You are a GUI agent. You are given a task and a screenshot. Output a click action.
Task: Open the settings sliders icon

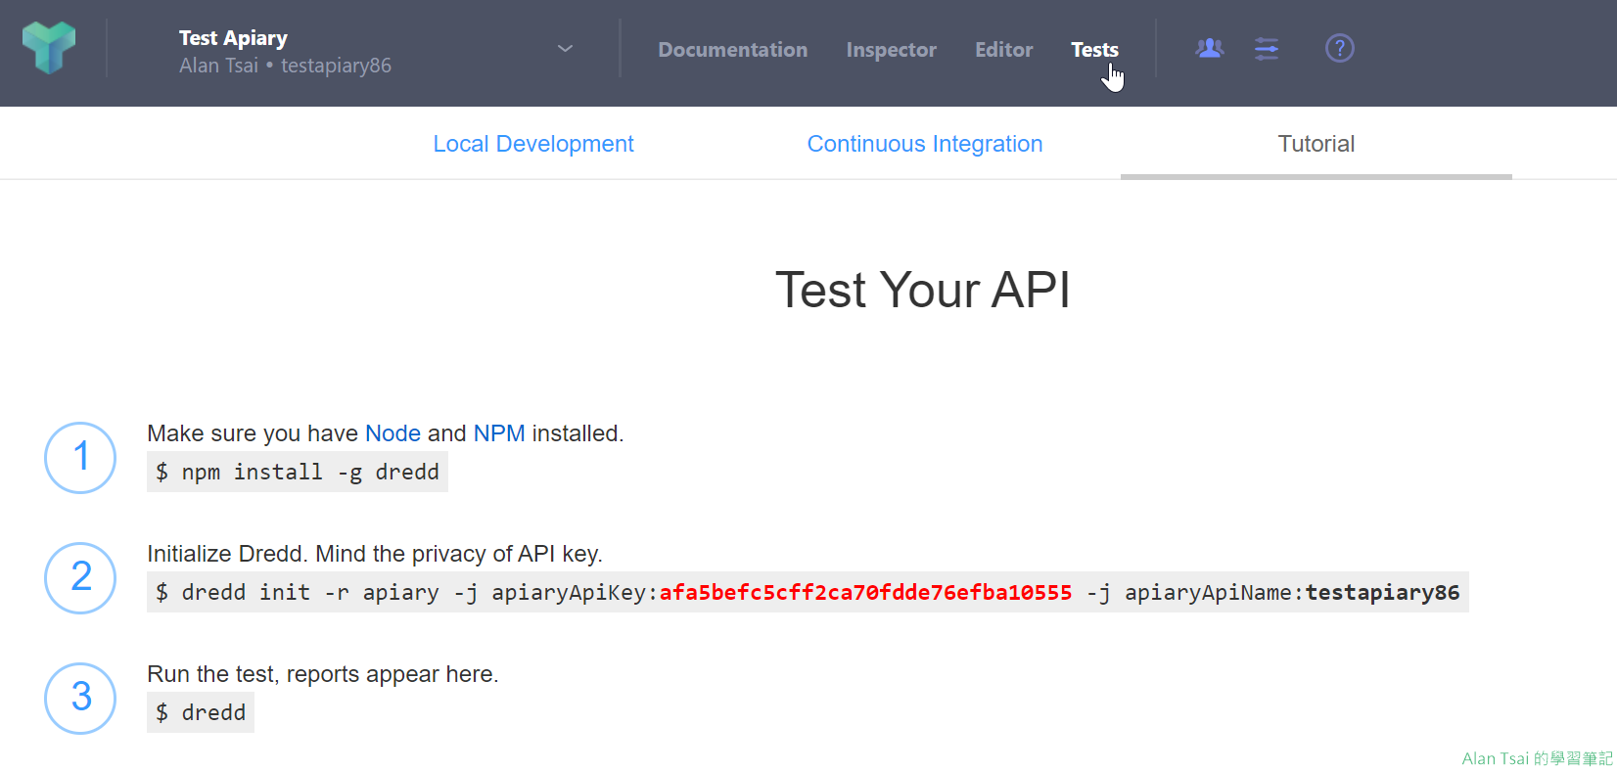tap(1267, 49)
